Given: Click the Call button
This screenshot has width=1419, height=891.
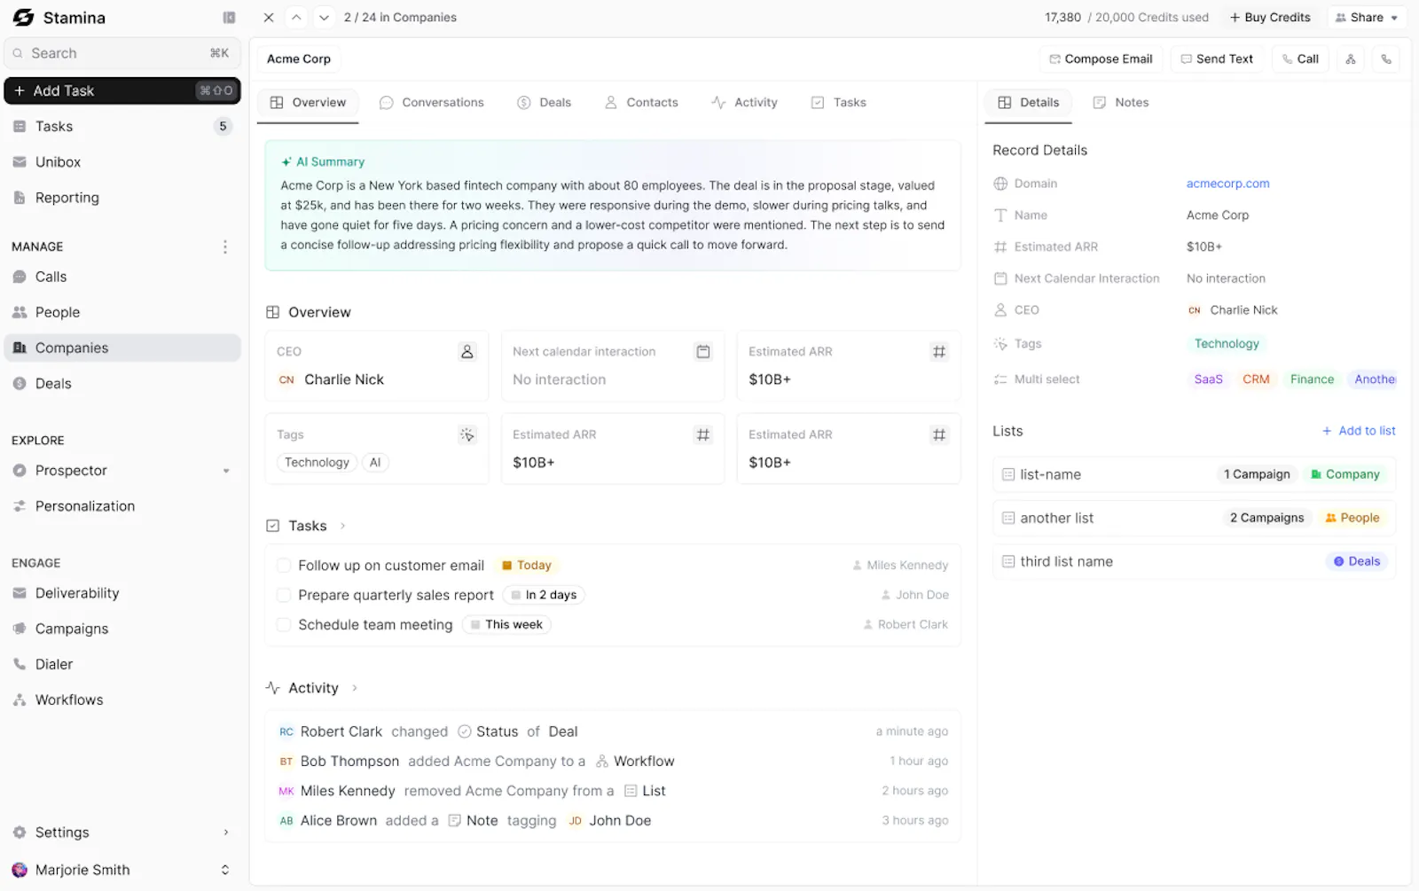Looking at the screenshot, I should [x=1300, y=59].
